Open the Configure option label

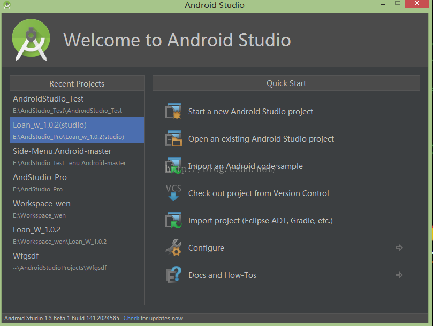pyautogui.click(x=206, y=248)
